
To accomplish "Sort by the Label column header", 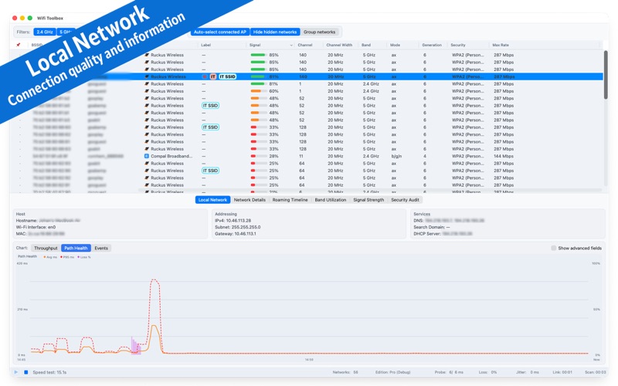I will coord(205,46).
